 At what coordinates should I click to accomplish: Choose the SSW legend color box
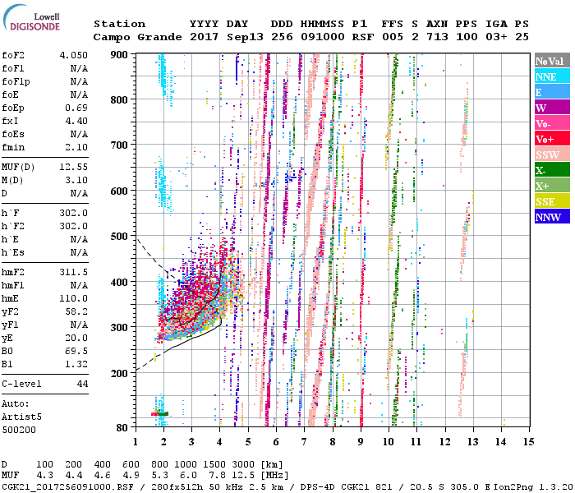(550, 154)
